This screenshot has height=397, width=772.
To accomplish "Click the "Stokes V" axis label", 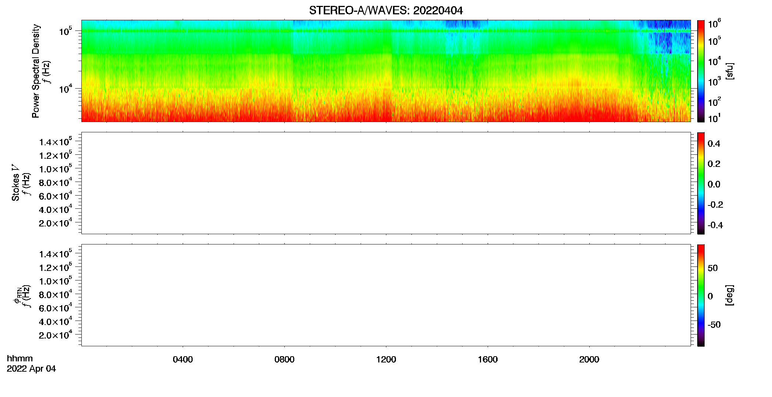I will [15, 183].
